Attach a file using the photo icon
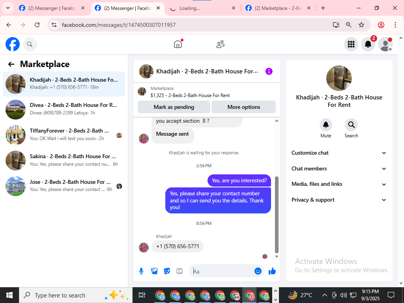 (154, 271)
